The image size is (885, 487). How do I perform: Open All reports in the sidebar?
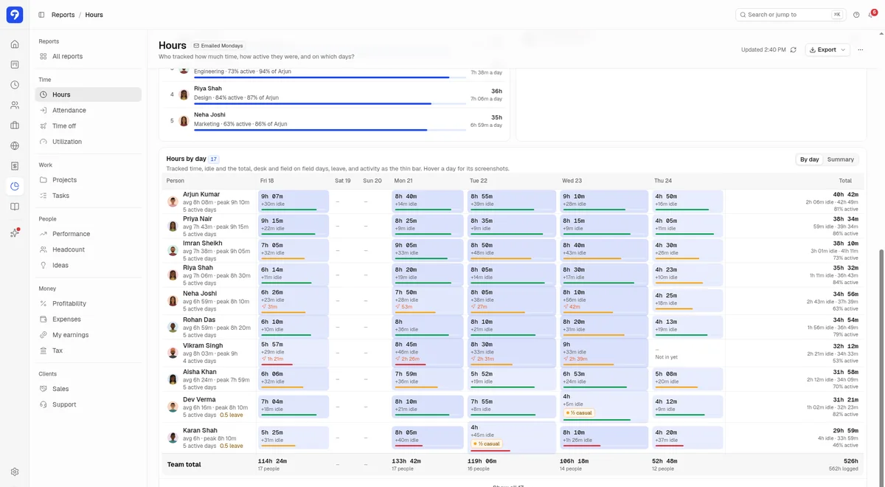coord(88,56)
